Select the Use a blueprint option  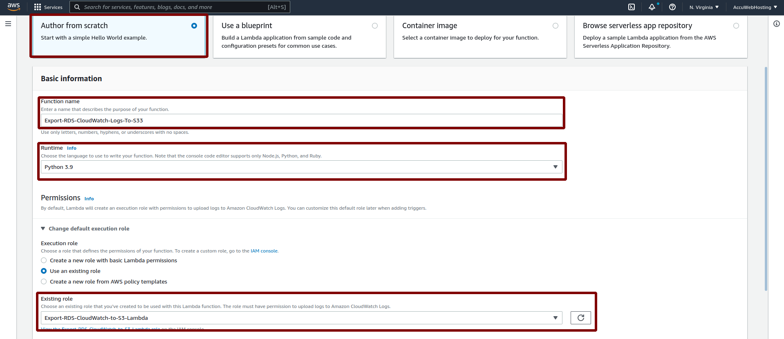pyautogui.click(x=374, y=26)
